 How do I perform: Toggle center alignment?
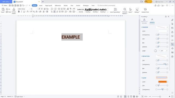pos(54,11)
